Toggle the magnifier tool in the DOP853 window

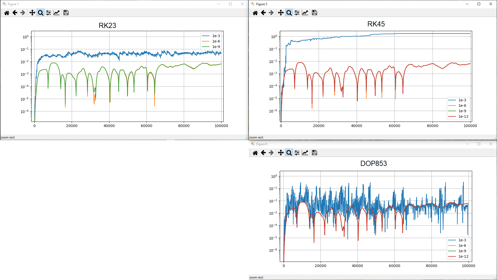(x=289, y=153)
